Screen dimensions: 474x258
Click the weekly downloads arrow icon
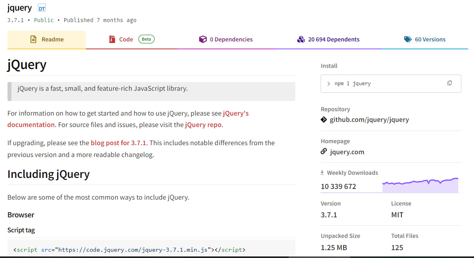[x=322, y=173]
